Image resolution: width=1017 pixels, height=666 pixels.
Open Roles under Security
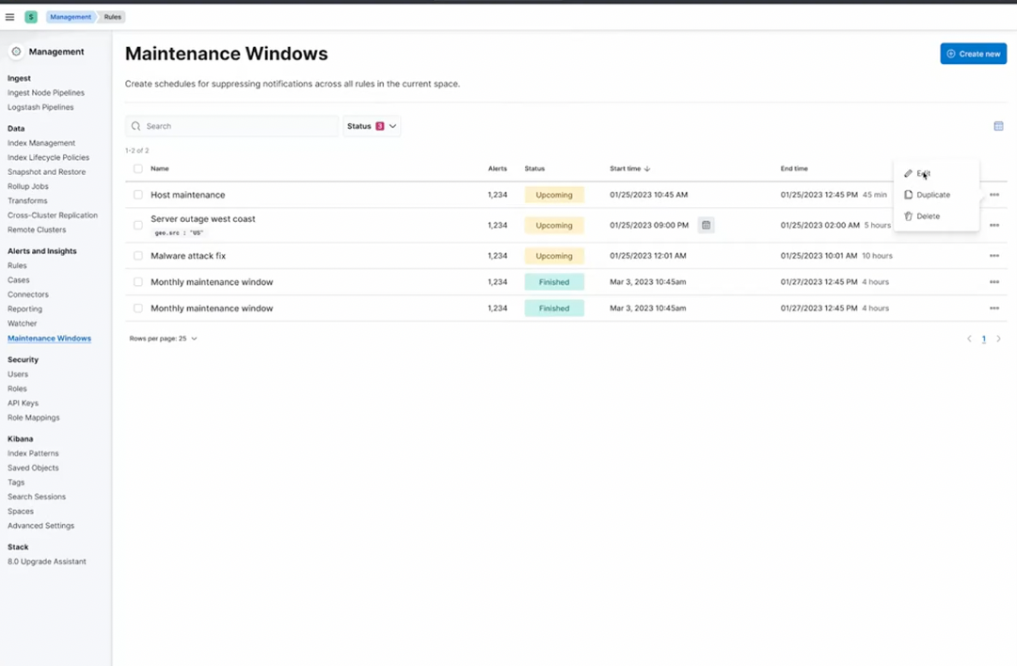tap(17, 388)
